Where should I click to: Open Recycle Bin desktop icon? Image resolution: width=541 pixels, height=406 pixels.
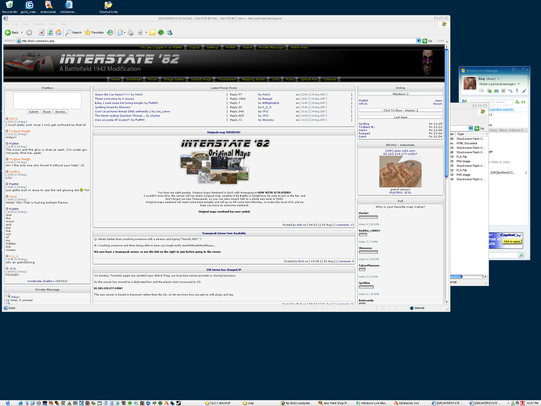(10, 7)
